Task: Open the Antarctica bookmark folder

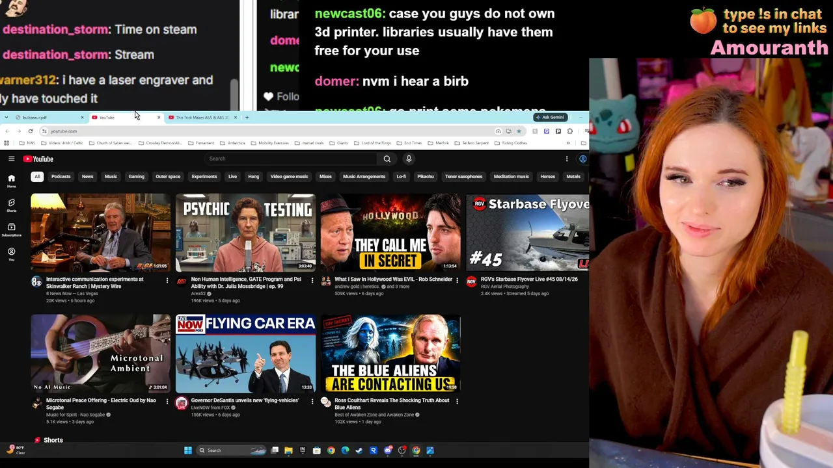Action: click(232, 143)
